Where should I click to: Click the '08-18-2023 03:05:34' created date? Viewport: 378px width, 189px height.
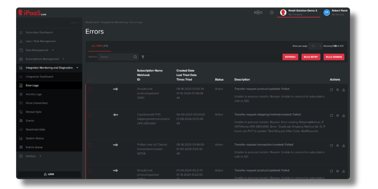coord(190,89)
